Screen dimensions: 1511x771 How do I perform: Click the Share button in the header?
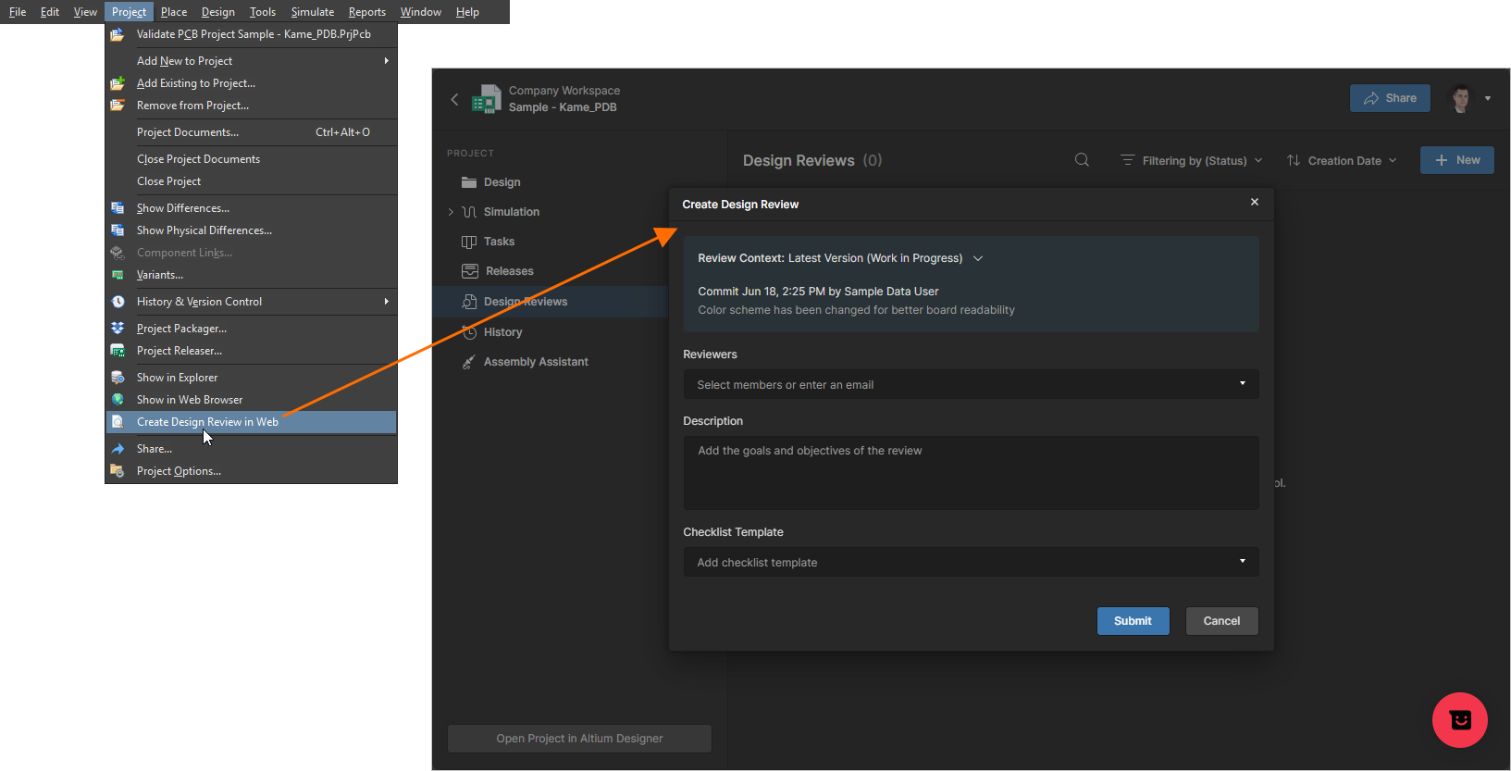click(x=1390, y=98)
